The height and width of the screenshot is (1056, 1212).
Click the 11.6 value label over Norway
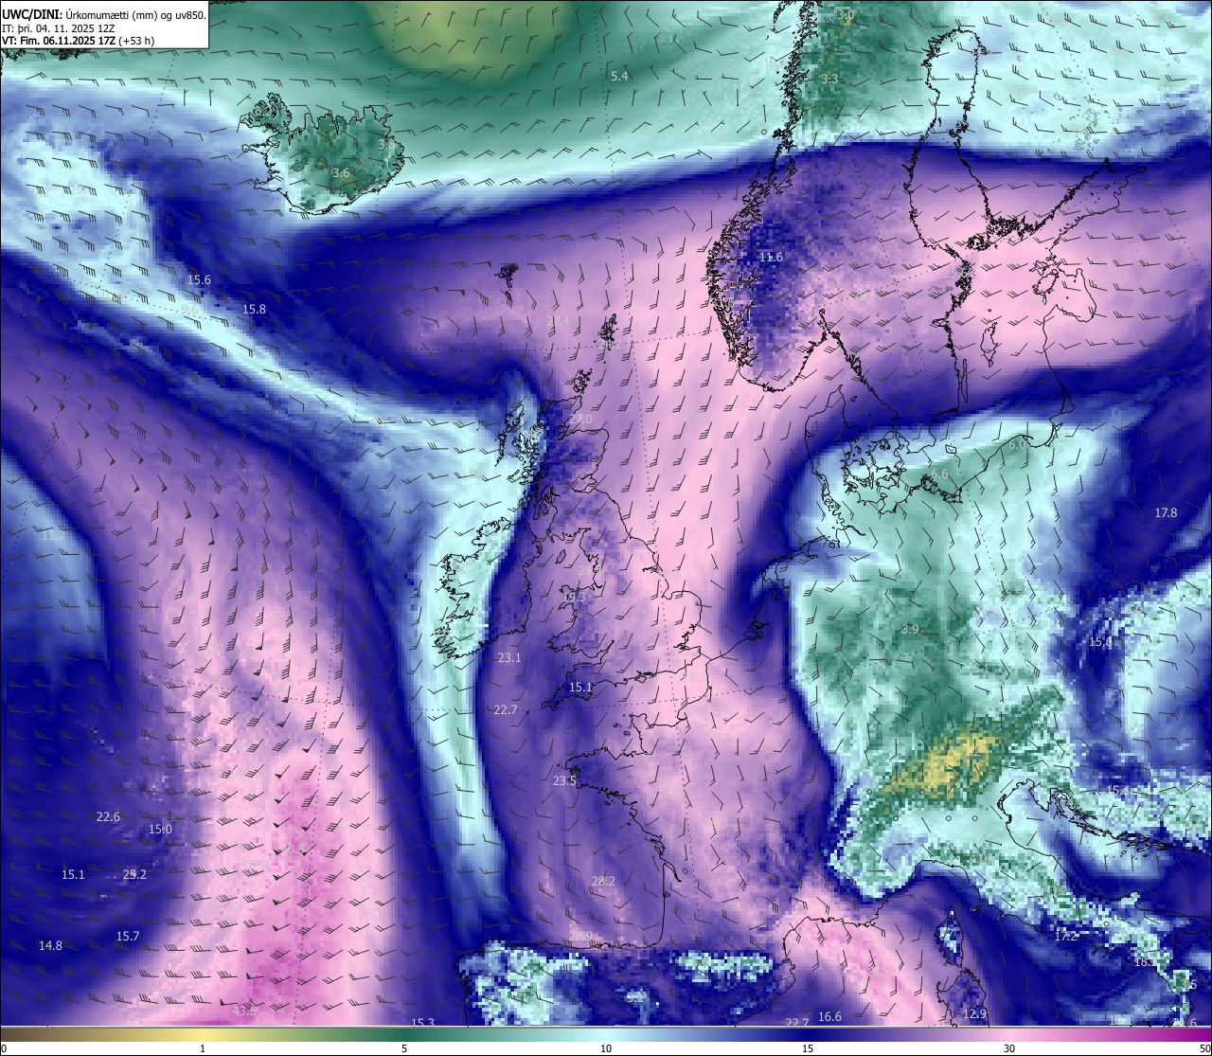[771, 257]
